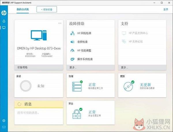This screenshot has width=173, height=132.
Task: Click the 未知 warranty status
Action: click(x=41, y=86)
